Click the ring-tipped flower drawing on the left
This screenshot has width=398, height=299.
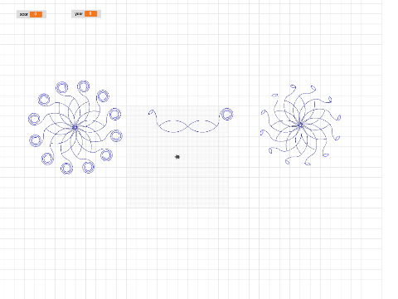pos(75,127)
